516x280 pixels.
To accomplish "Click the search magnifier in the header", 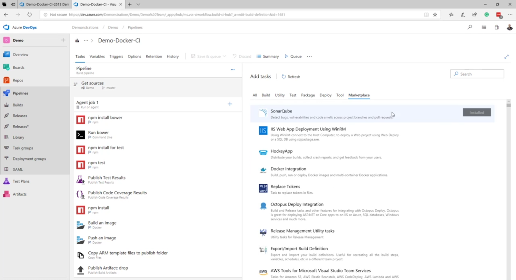I will pos(470,27).
